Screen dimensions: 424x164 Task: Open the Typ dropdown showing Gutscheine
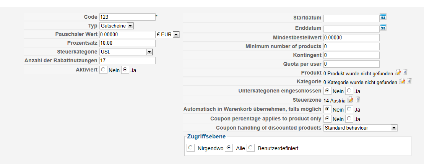pyautogui.click(x=130, y=26)
